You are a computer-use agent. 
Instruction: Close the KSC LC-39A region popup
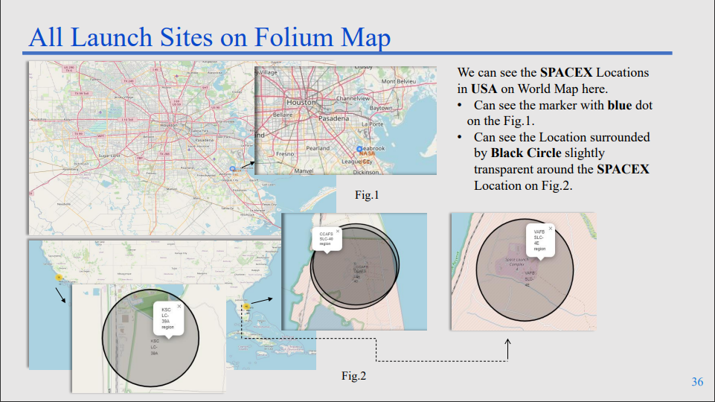coord(179,307)
